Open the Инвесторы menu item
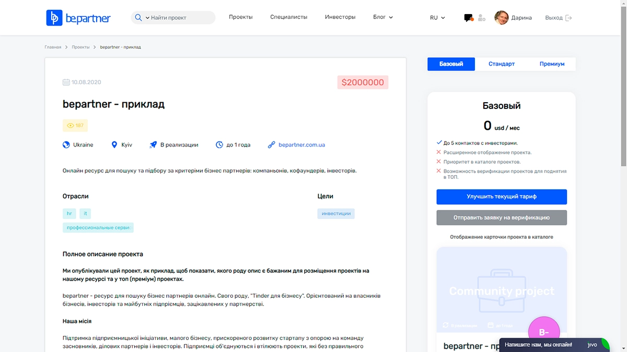 coord(340,17)
